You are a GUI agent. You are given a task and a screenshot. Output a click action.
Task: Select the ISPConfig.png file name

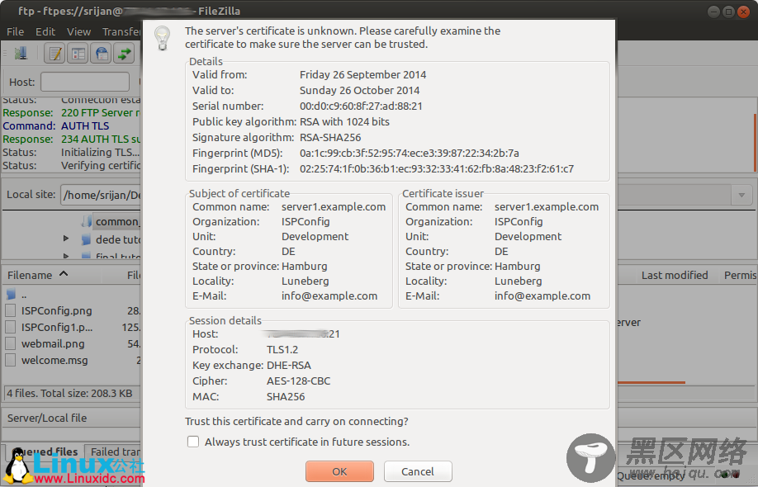coord(56,310)
